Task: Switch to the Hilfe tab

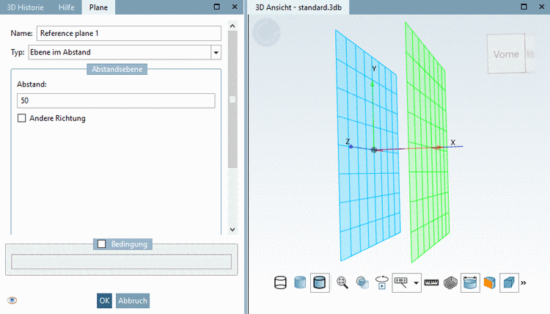Action: 66,7
